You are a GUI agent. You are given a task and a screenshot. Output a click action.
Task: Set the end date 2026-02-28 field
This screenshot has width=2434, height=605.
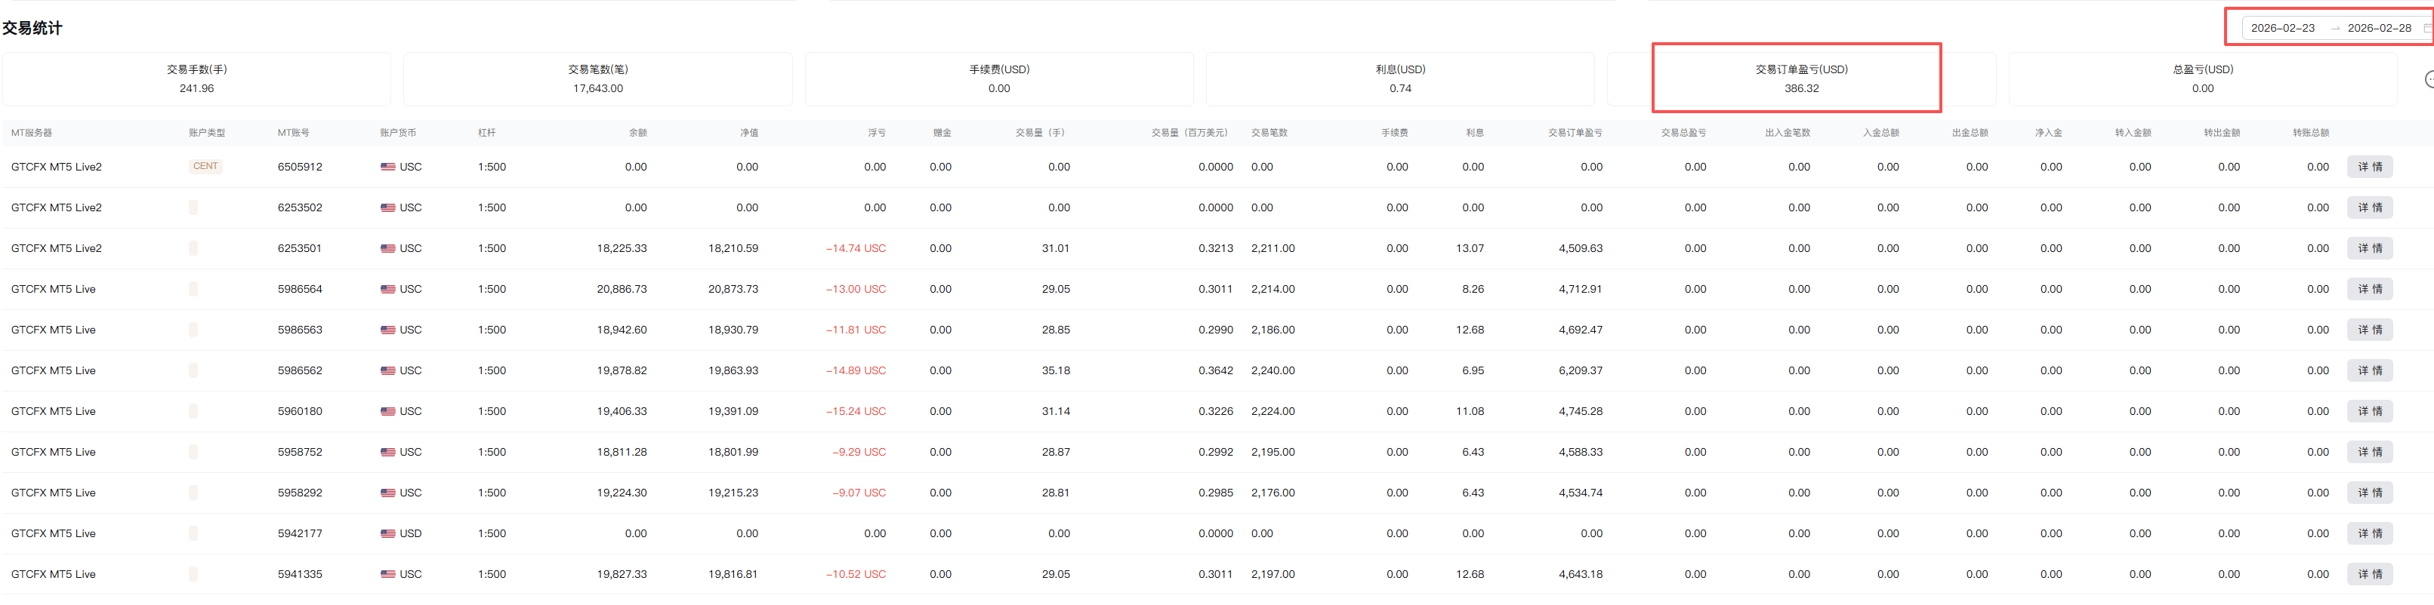coord(2378,29)
